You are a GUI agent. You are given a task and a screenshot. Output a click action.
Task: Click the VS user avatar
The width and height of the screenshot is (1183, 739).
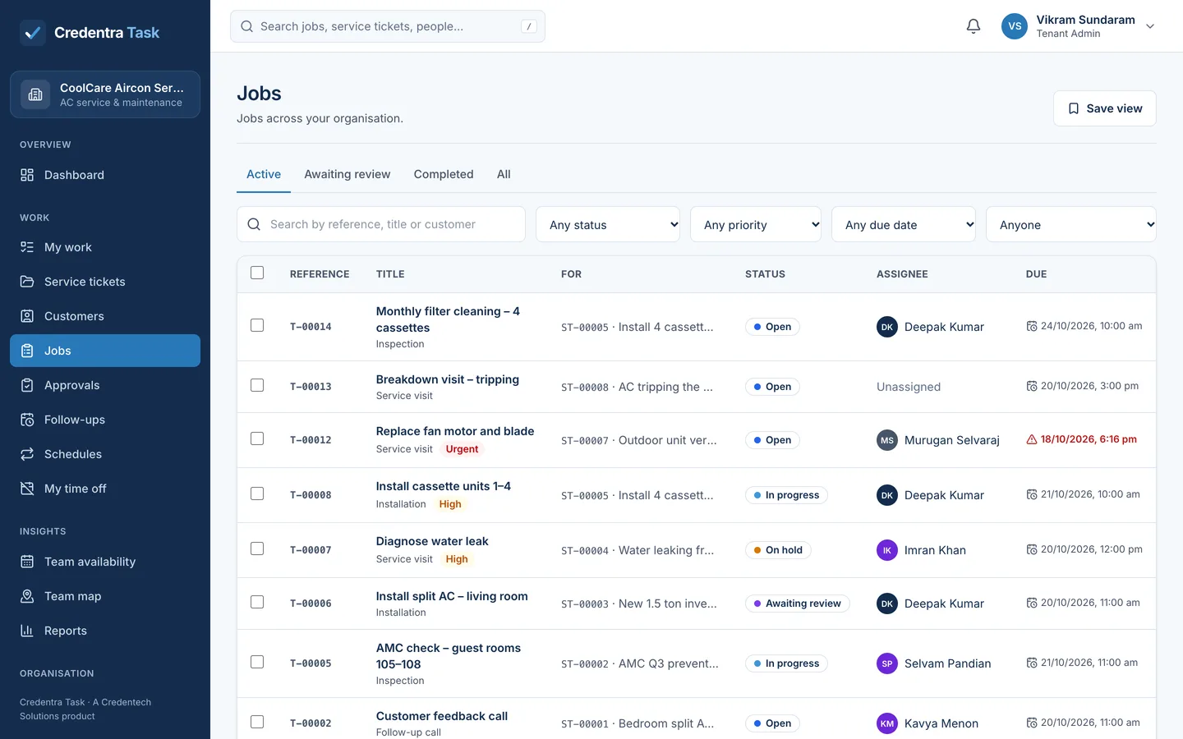tap(1015, 26)
